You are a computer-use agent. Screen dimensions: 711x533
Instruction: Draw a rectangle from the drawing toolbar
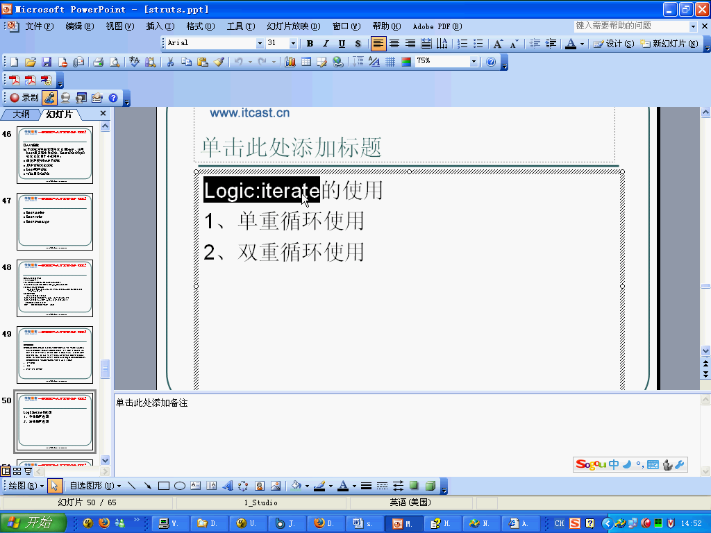(164, 486)
